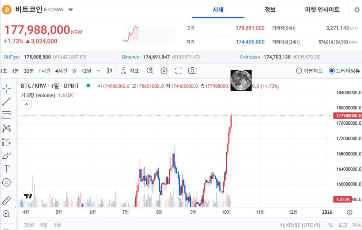Image resolution: width=362 pixels, height=230 pixels.
Task: Select the 트레이딩뷰 radio button
Action: [x=332, y=71]
